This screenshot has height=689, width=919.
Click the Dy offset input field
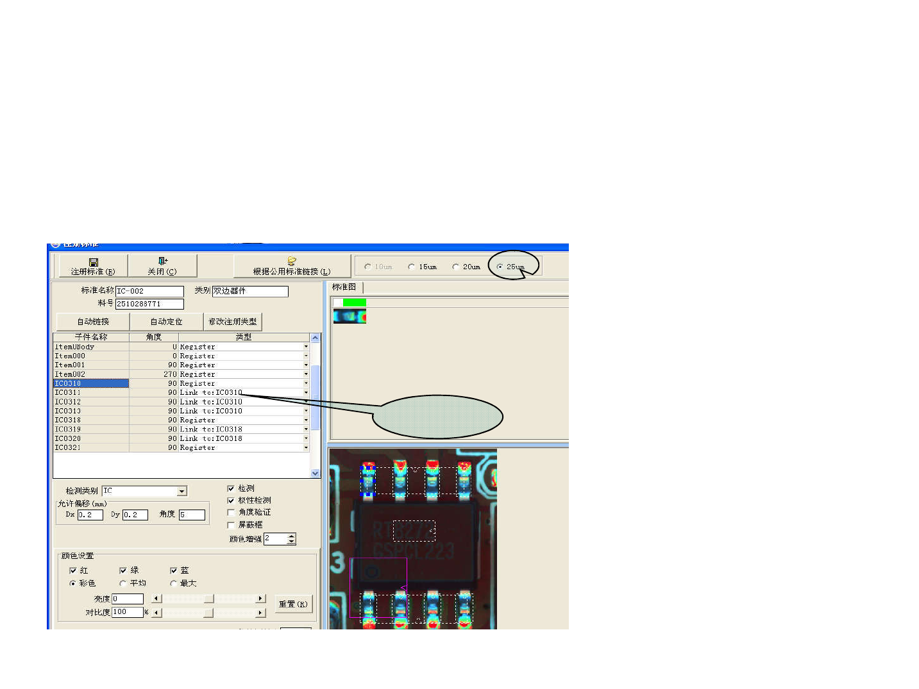135,515
